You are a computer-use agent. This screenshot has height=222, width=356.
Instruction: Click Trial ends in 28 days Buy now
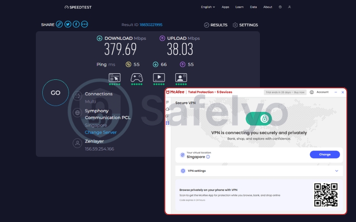pos(285,92)
